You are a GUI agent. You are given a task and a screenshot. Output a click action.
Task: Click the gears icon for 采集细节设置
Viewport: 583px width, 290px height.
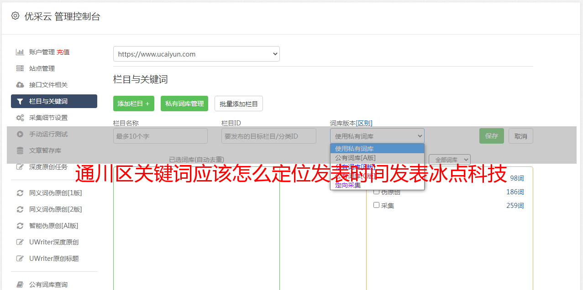click(x=20, y=118)
